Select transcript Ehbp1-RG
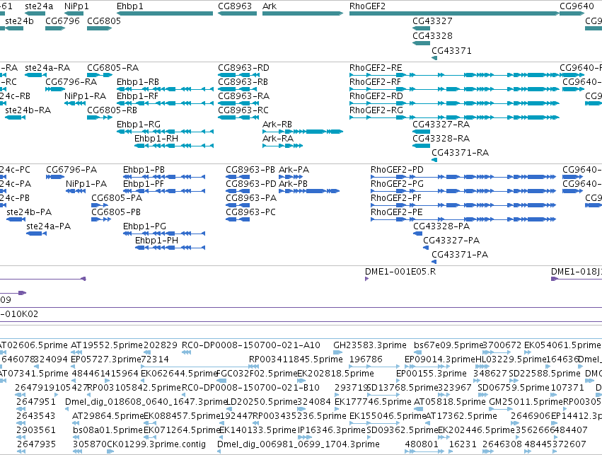 (165, 132)
